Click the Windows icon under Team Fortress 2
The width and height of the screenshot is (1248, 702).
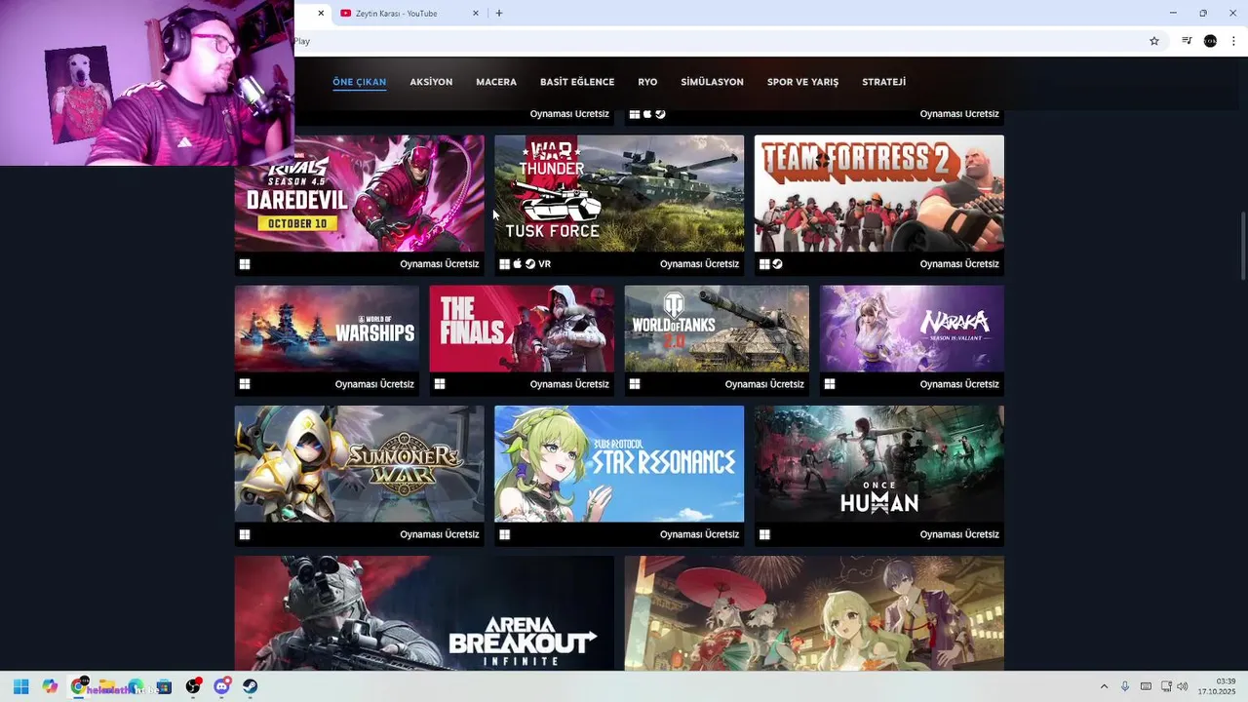tap(764, 264)
